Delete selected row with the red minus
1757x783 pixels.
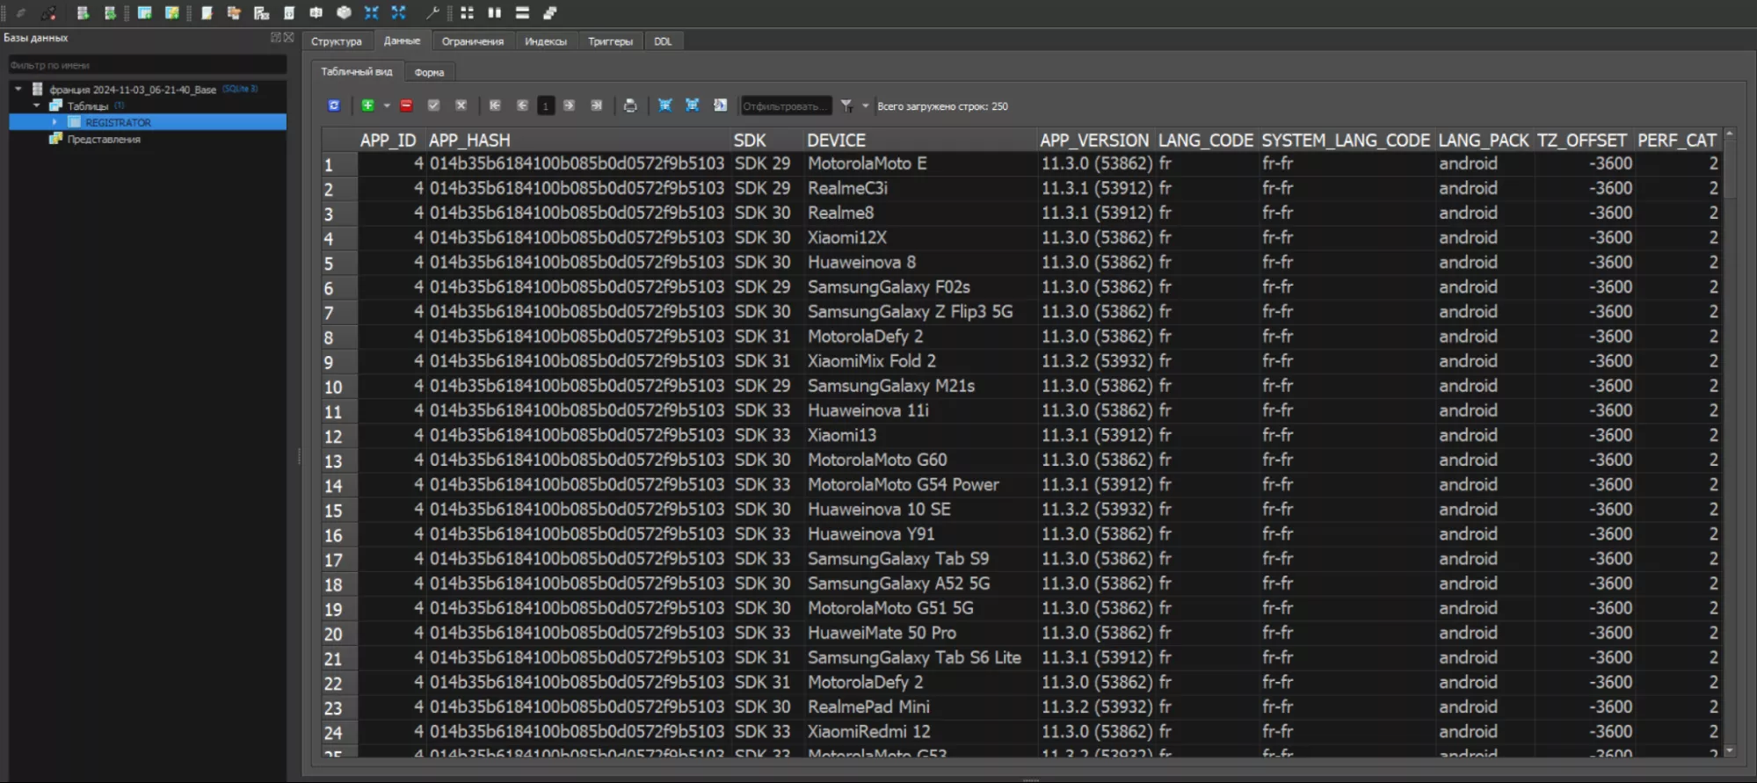[x=406, y=105]
